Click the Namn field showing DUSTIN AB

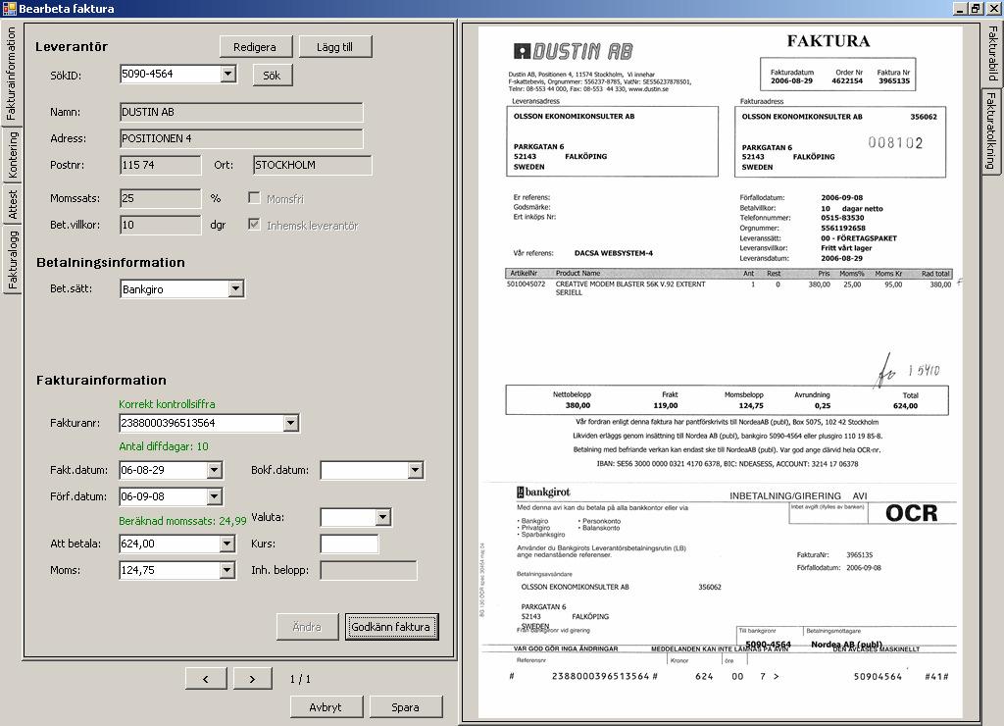pyautogui.click(x=241, y=112)
